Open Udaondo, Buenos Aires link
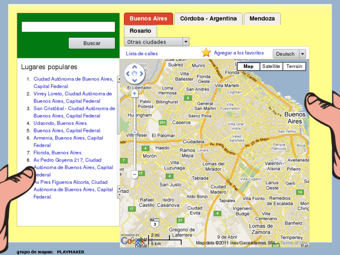Viewport: 340px width, 255px height. coord(60,123)
